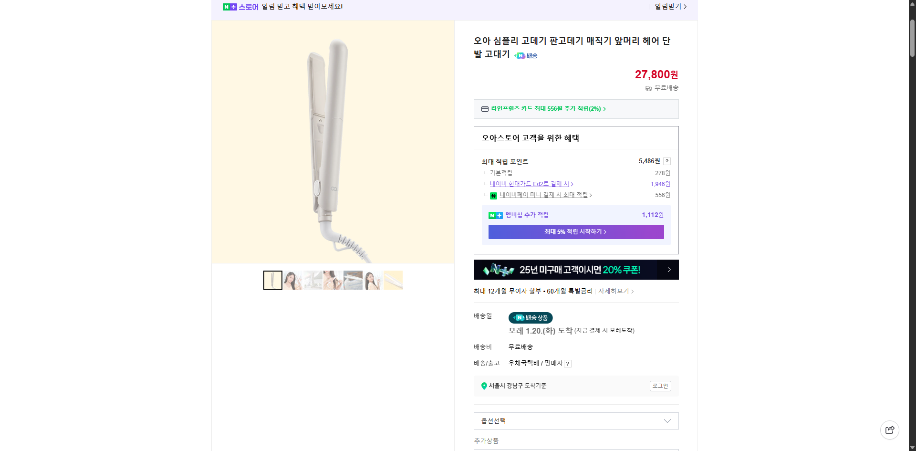Expand the 추가상품 selection box
This screenshot has height=451, width=916.
576,449
